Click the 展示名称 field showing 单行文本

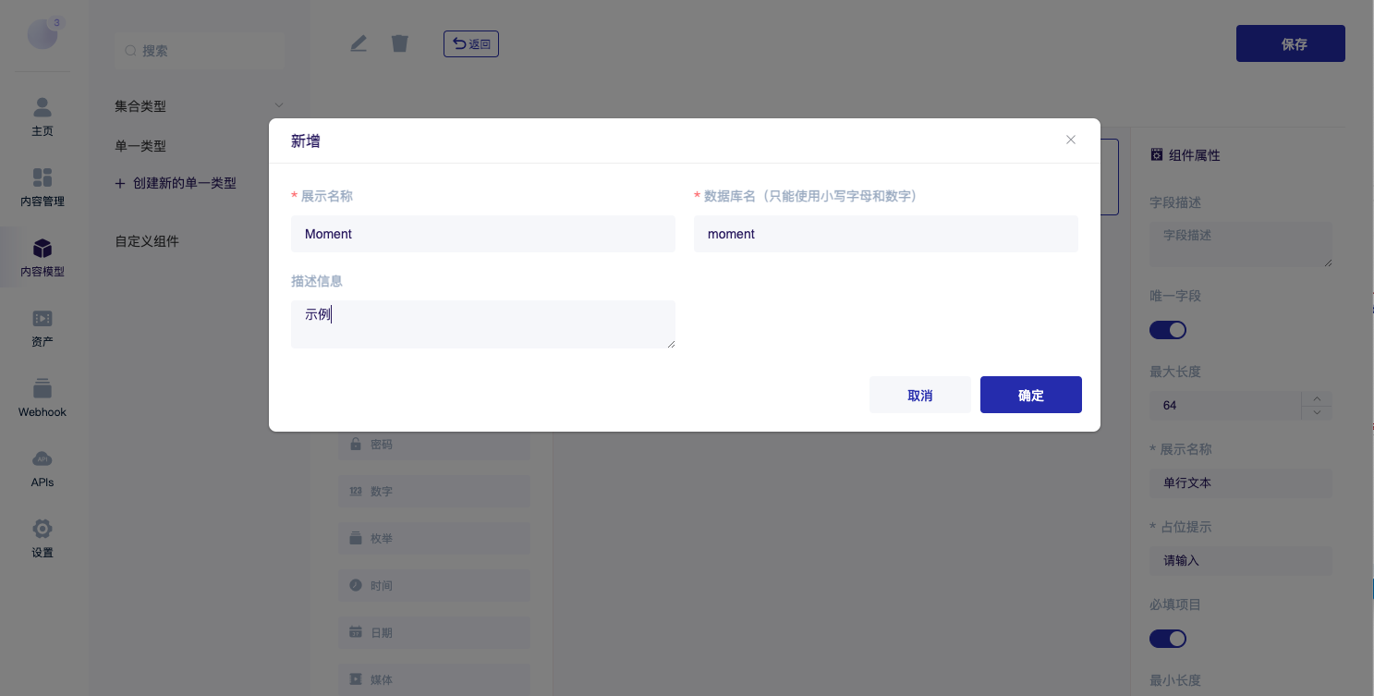pos(1241,482)
